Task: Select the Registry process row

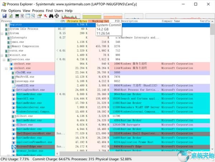Action: point(105,25)
